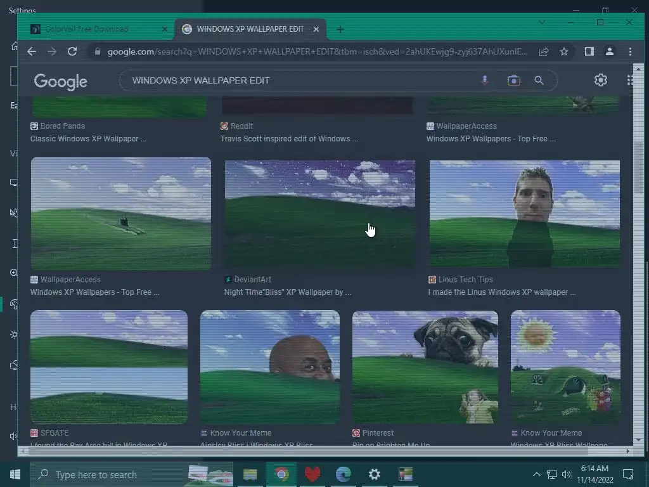This screenshot has width=649, height=487.
Task: Click the scroll up arrow of the page scrollbar
Action: pos(638,68)
